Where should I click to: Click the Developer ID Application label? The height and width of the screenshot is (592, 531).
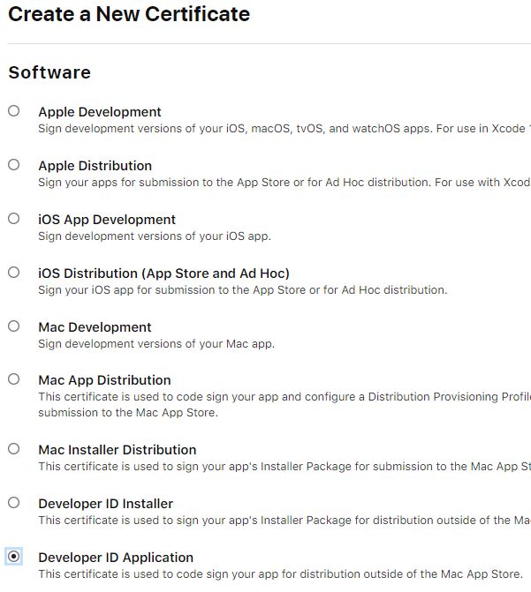[x=116, y=558]
